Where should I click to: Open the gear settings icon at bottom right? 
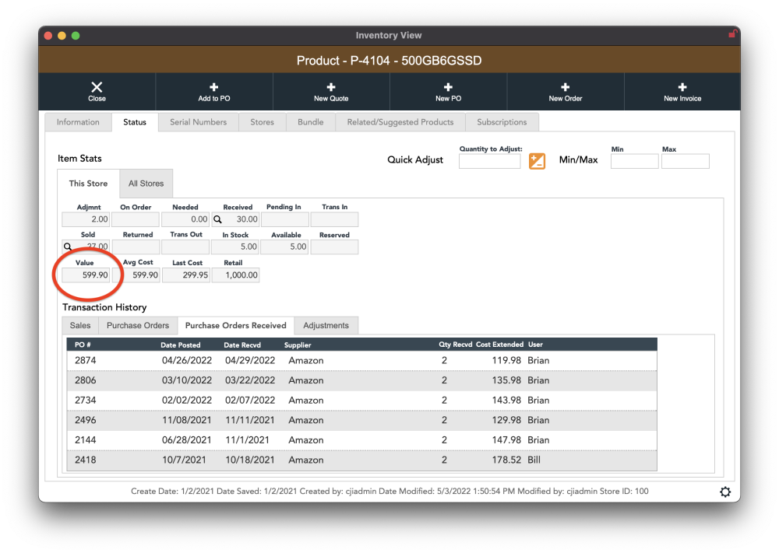point(725,492)
